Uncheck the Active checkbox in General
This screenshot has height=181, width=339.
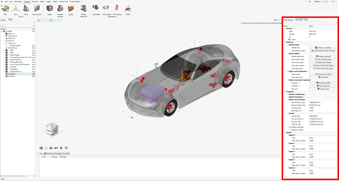coord(289,39)
